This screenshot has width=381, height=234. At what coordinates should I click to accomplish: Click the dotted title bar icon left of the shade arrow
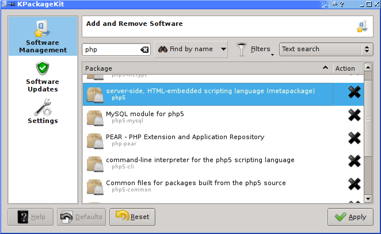(x=325, y=5)
